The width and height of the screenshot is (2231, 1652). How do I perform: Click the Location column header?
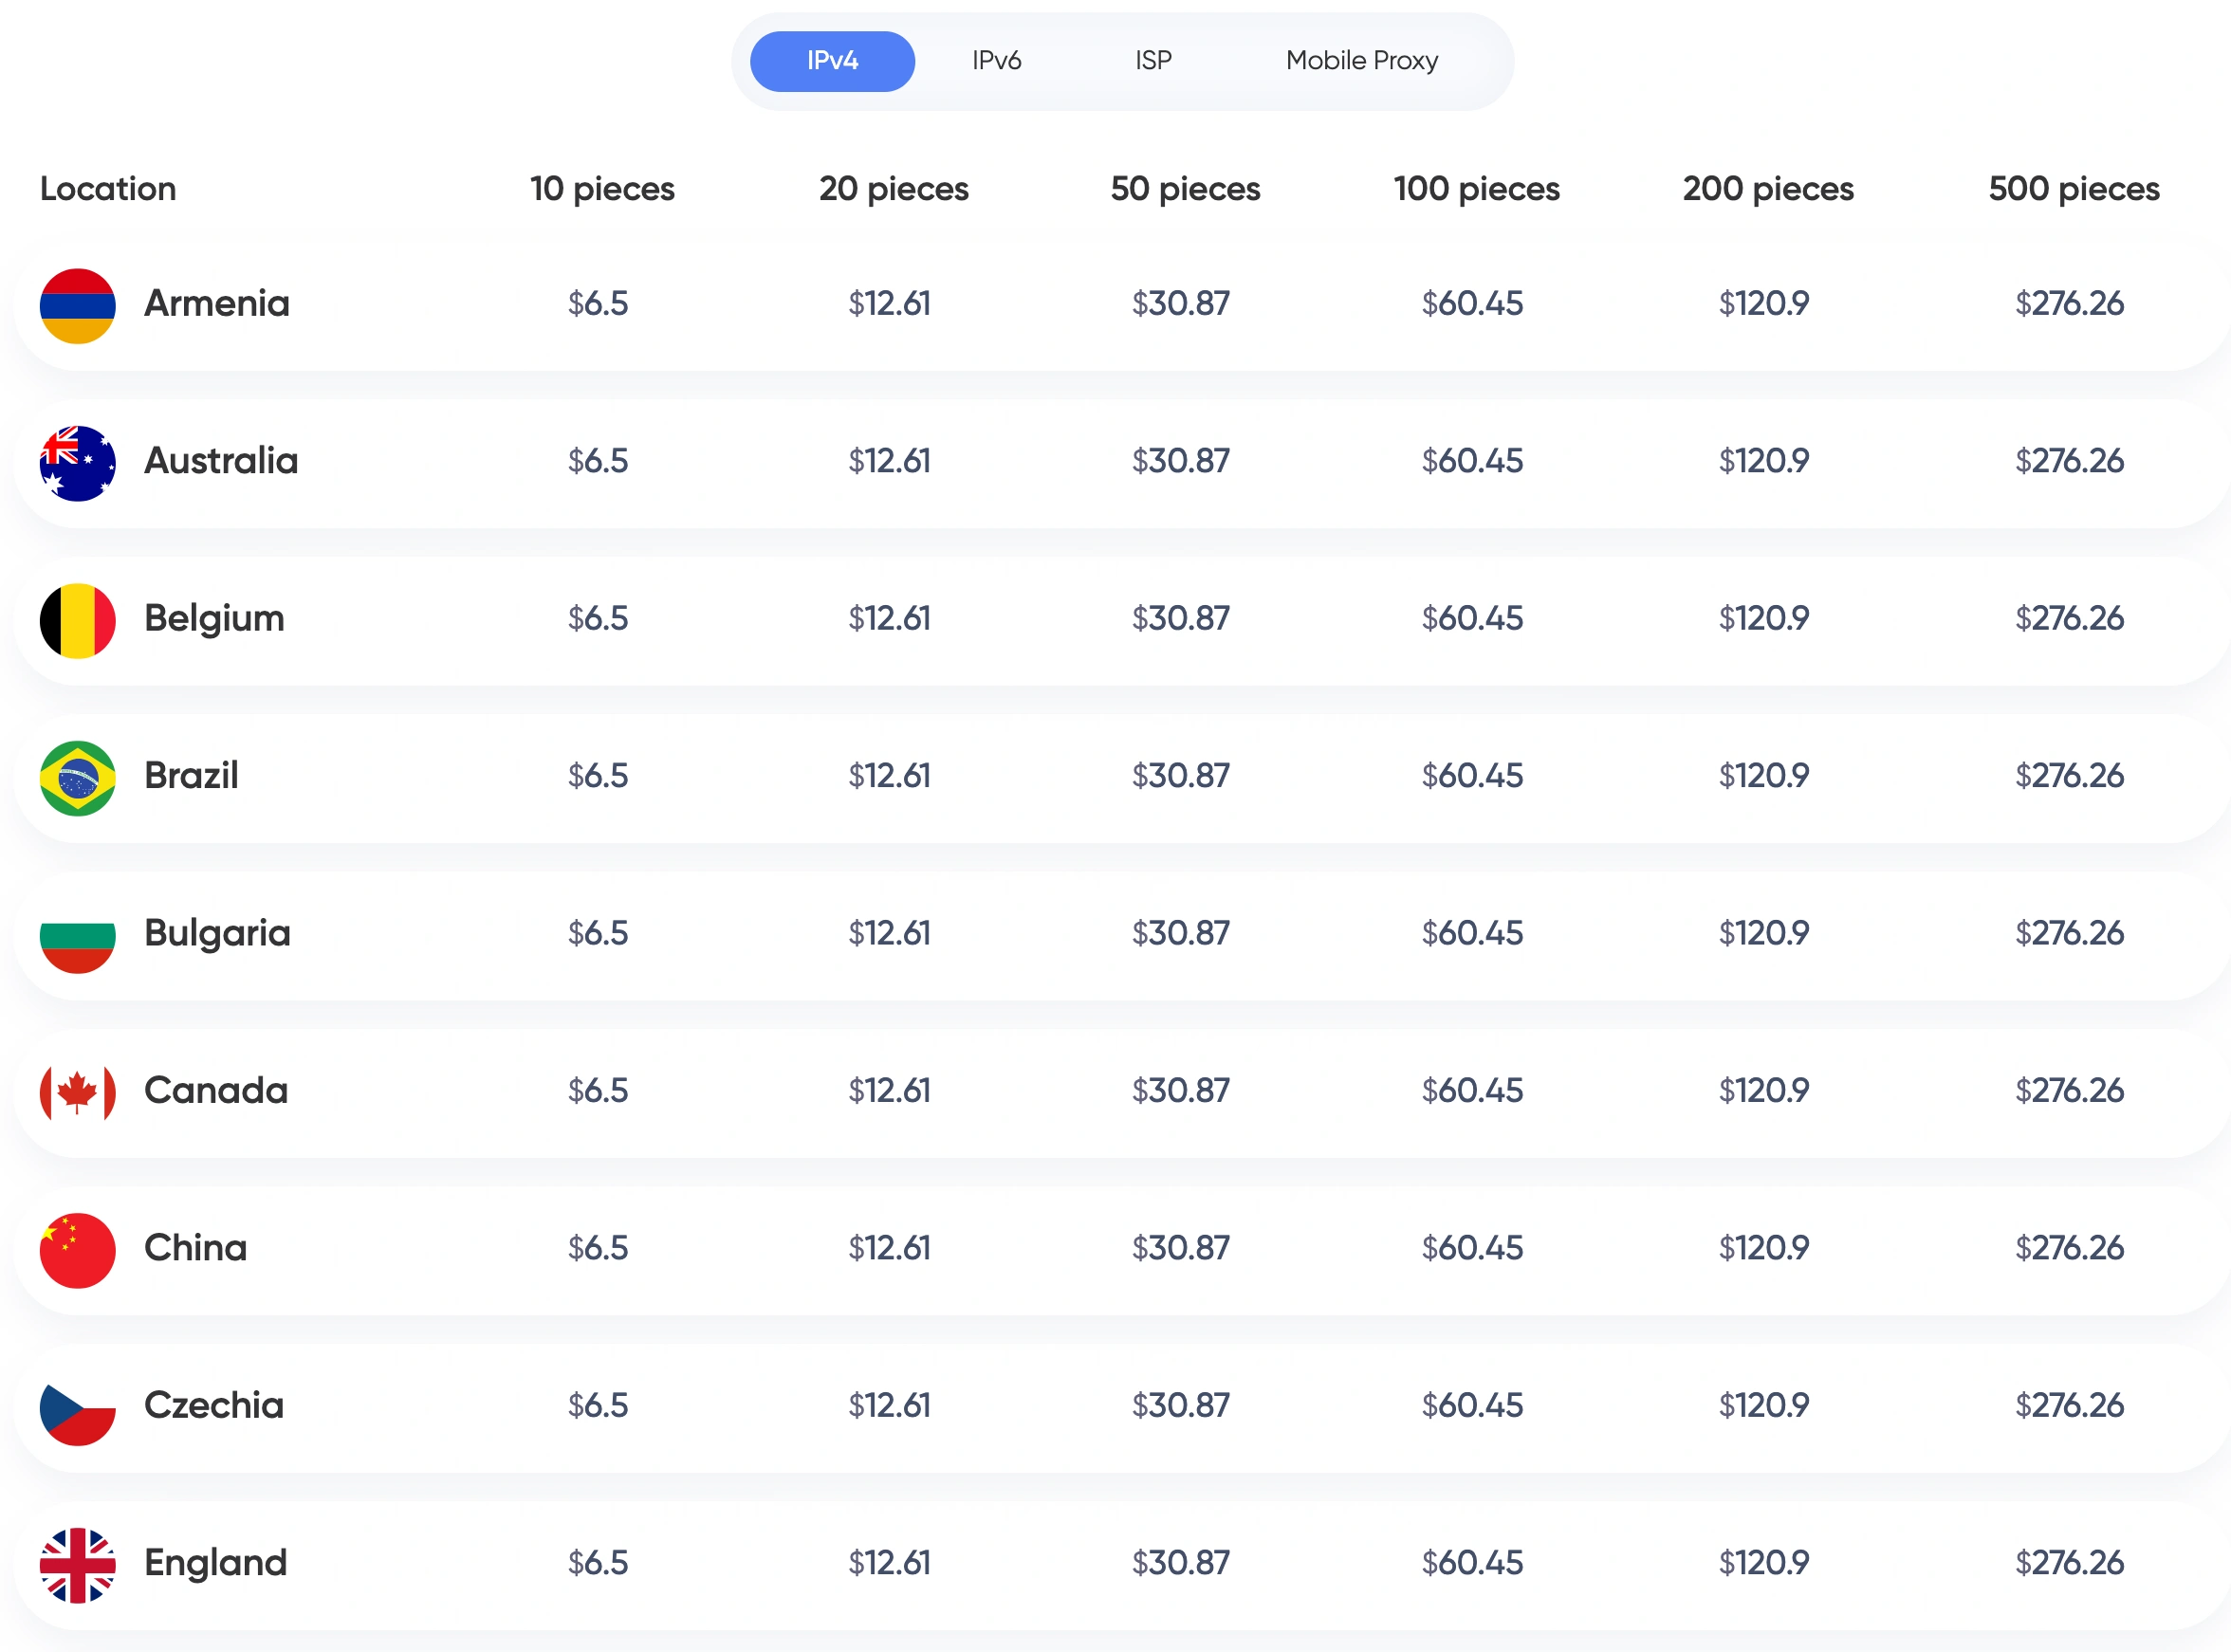[108, 189]
